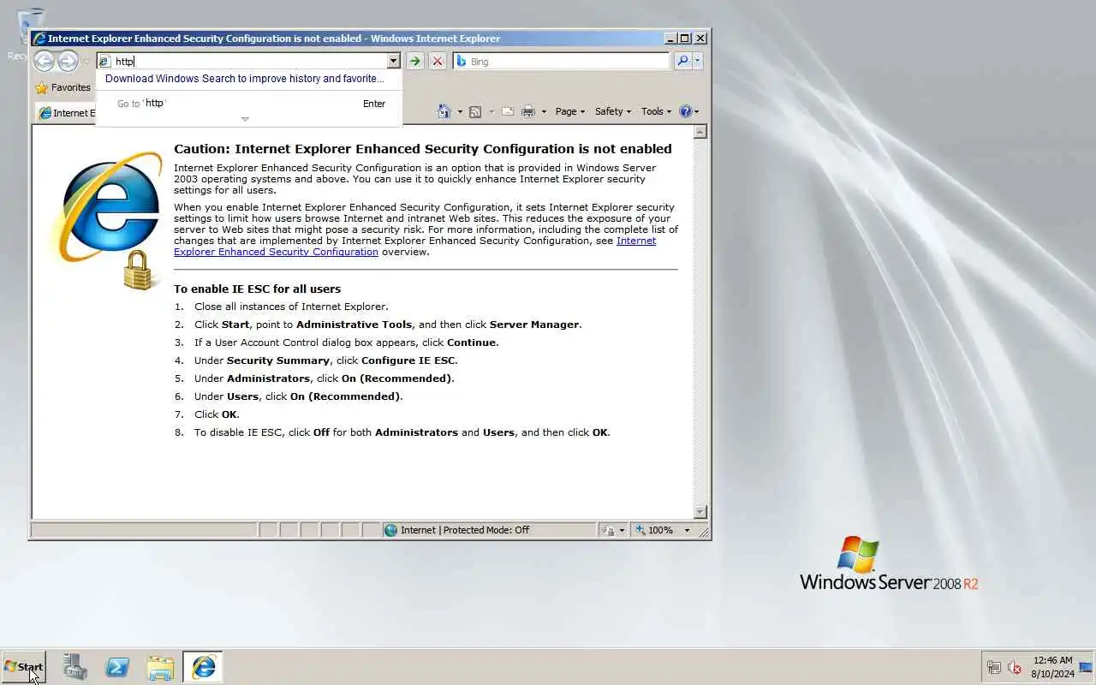
Task: Click the green Go arrow button
Action: click(415, 61)
